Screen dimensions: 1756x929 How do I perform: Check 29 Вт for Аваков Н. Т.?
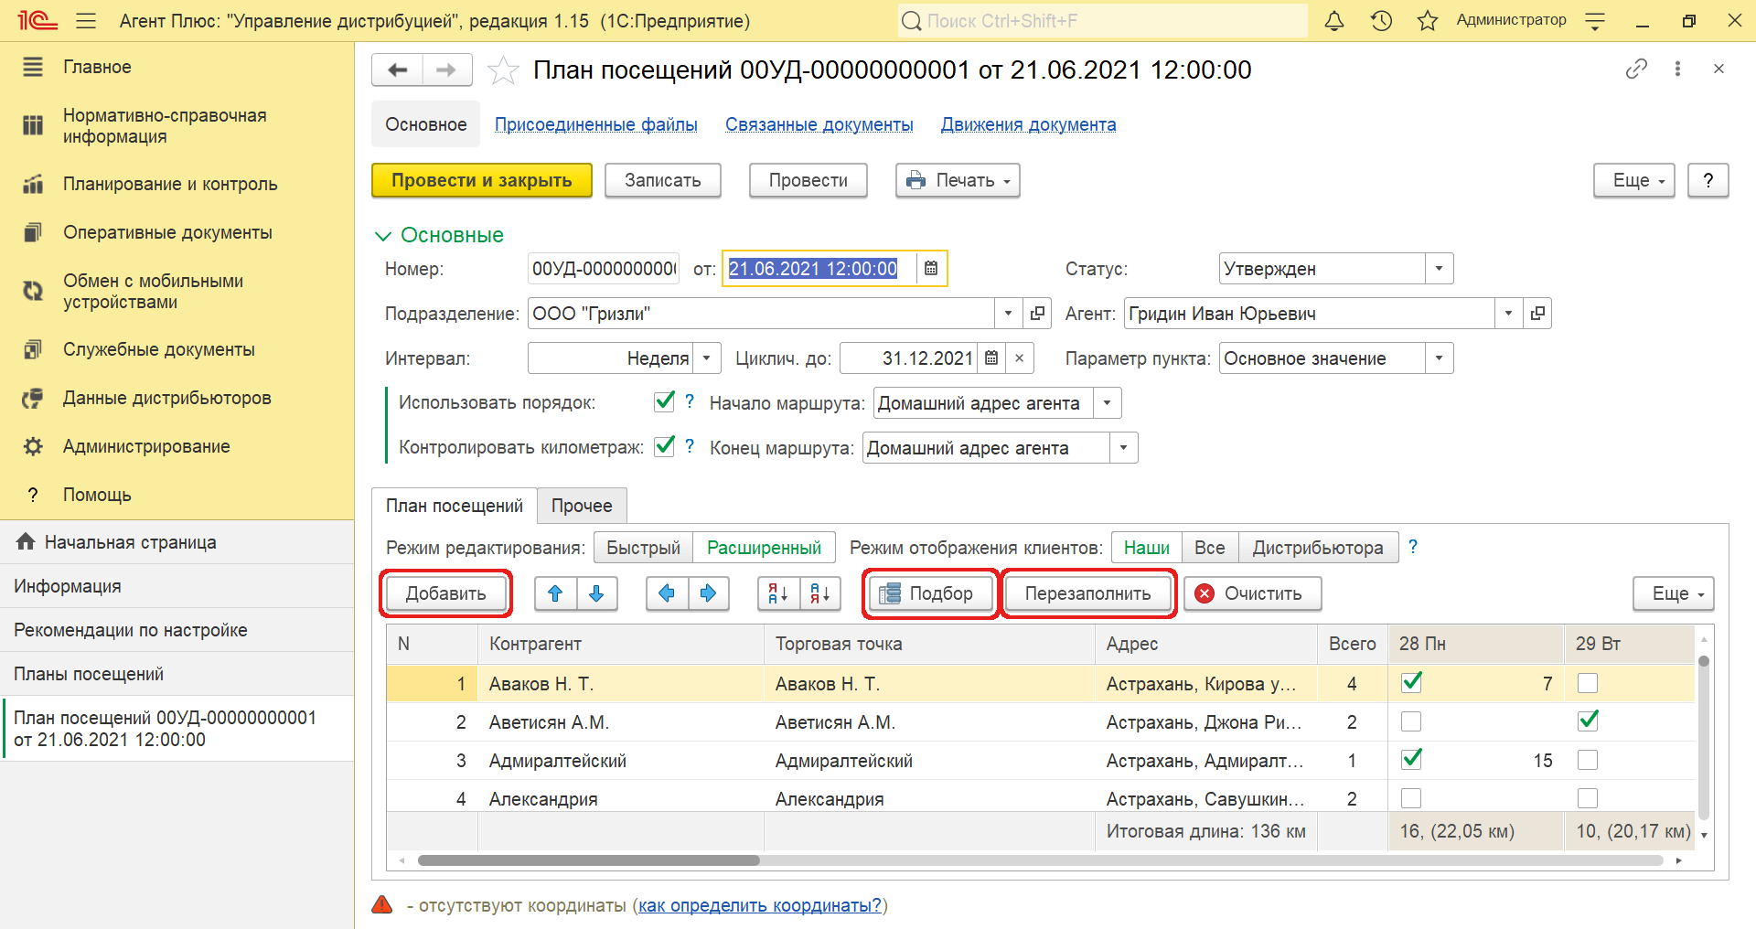1588,683
